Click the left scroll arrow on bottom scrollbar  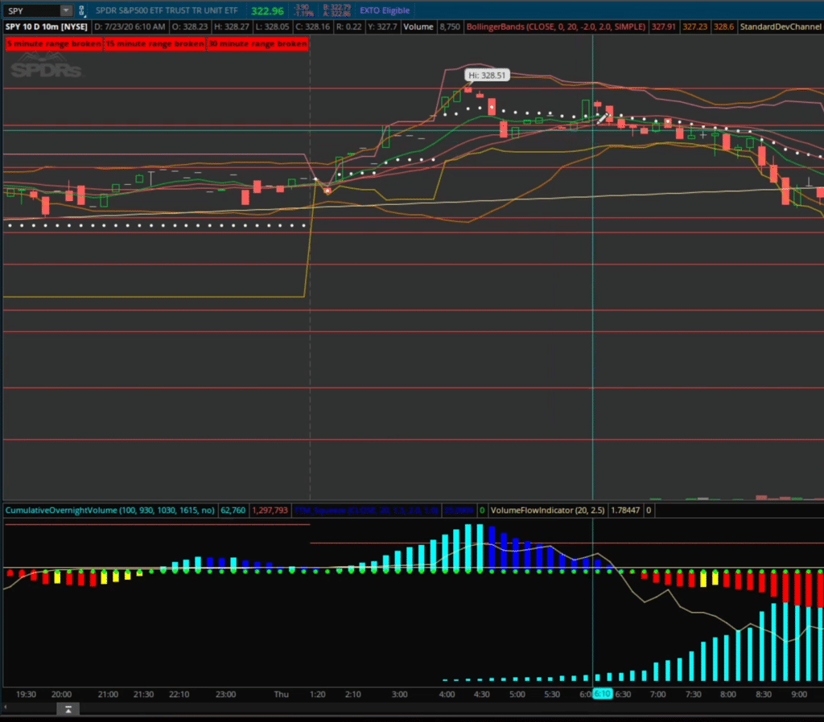click(6, 708)
